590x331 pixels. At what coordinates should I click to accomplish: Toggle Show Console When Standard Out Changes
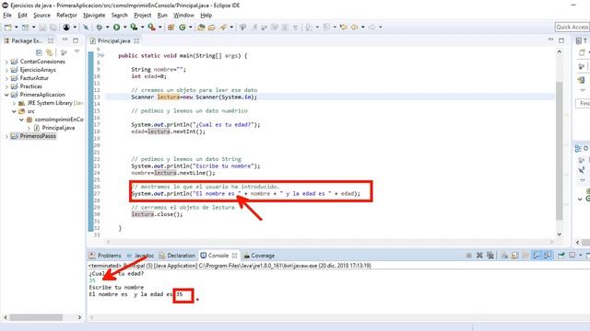(537, 256)
